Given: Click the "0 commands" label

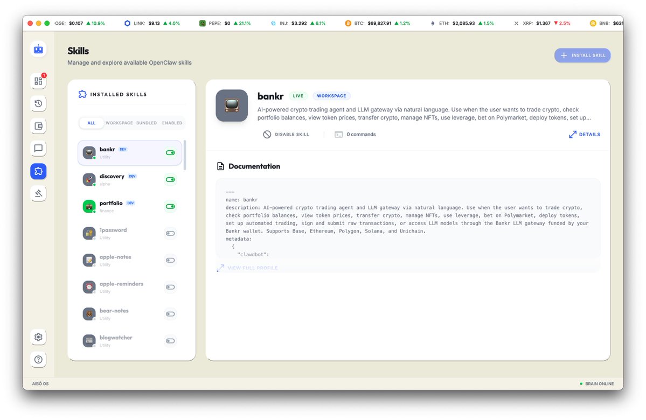Looking at the screenshot, I should coord(361,135).
